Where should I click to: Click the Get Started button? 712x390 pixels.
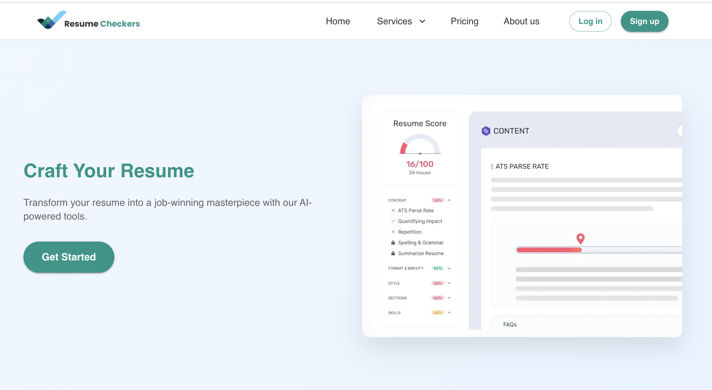(69, 257)
